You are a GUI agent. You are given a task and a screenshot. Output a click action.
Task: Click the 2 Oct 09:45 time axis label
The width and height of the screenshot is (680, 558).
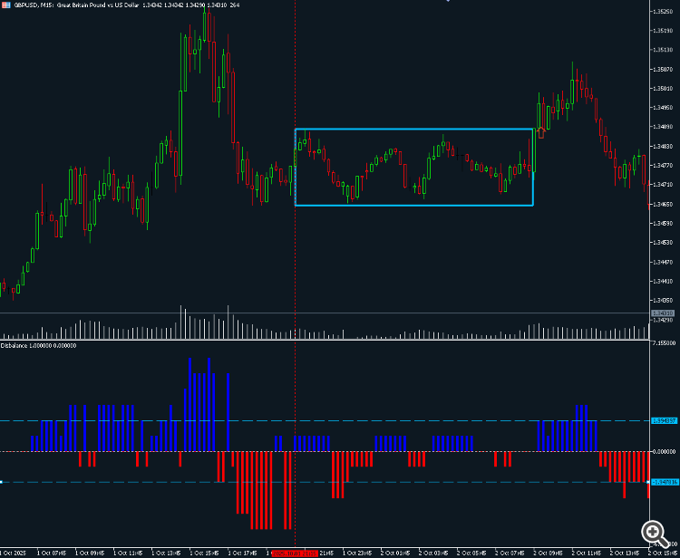pyautogui.click(x=548, y=553)
